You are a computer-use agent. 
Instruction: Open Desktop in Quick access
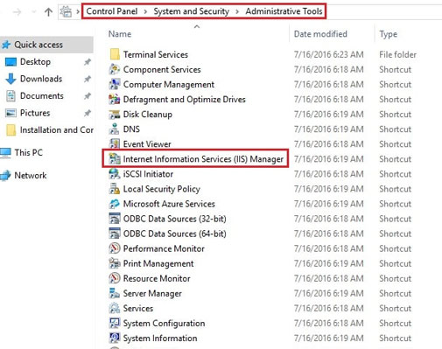coord(35,62)
